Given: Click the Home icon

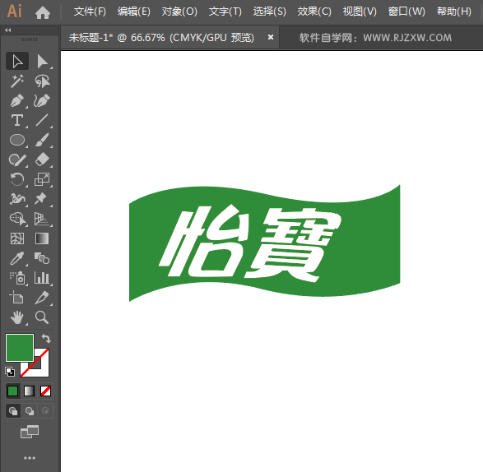Looking at the screenshot, I should (43, 12).
